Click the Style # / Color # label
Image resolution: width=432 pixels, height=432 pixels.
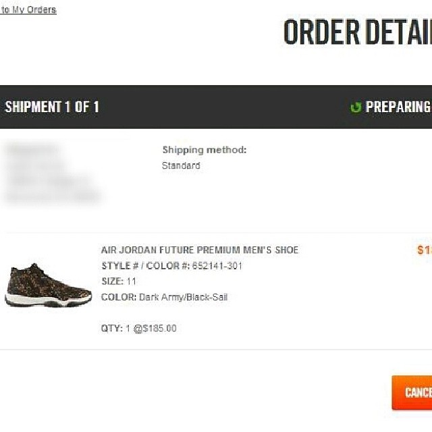pos(145,266)
